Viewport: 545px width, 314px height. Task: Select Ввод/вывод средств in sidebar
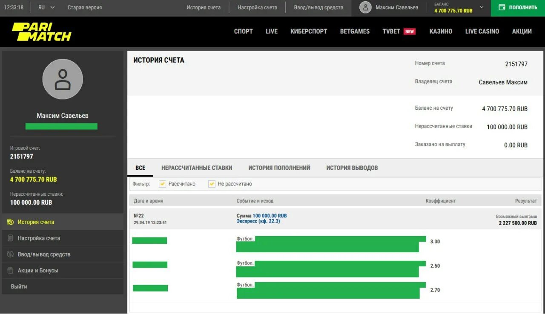coord(63,254)
